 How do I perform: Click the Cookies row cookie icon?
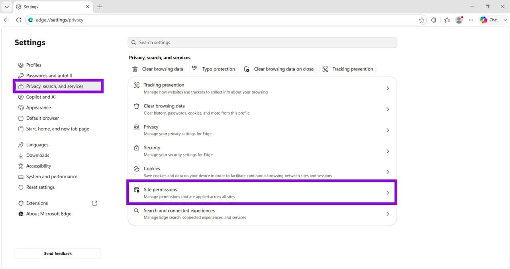(x=137, y=169)
